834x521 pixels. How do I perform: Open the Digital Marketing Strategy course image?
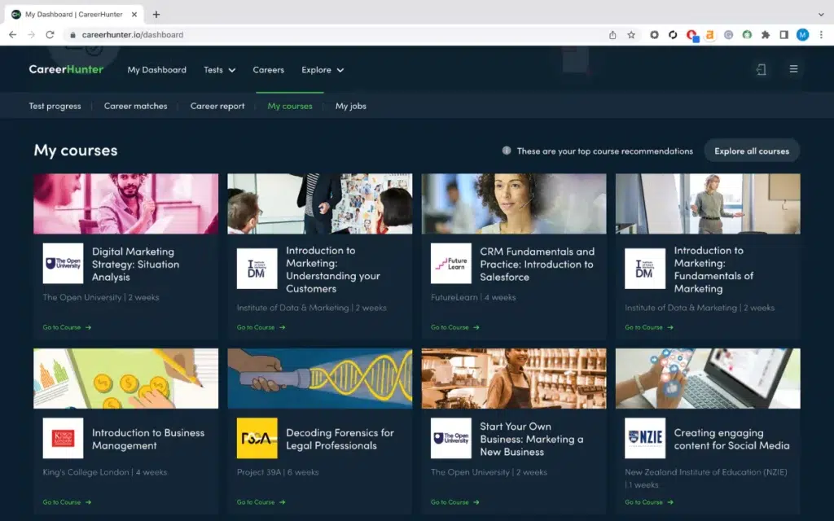click(x=126, y=204)
